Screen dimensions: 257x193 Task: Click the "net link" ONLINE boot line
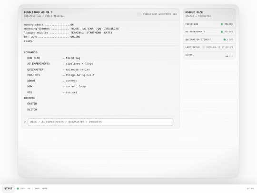tap(52, 37)
